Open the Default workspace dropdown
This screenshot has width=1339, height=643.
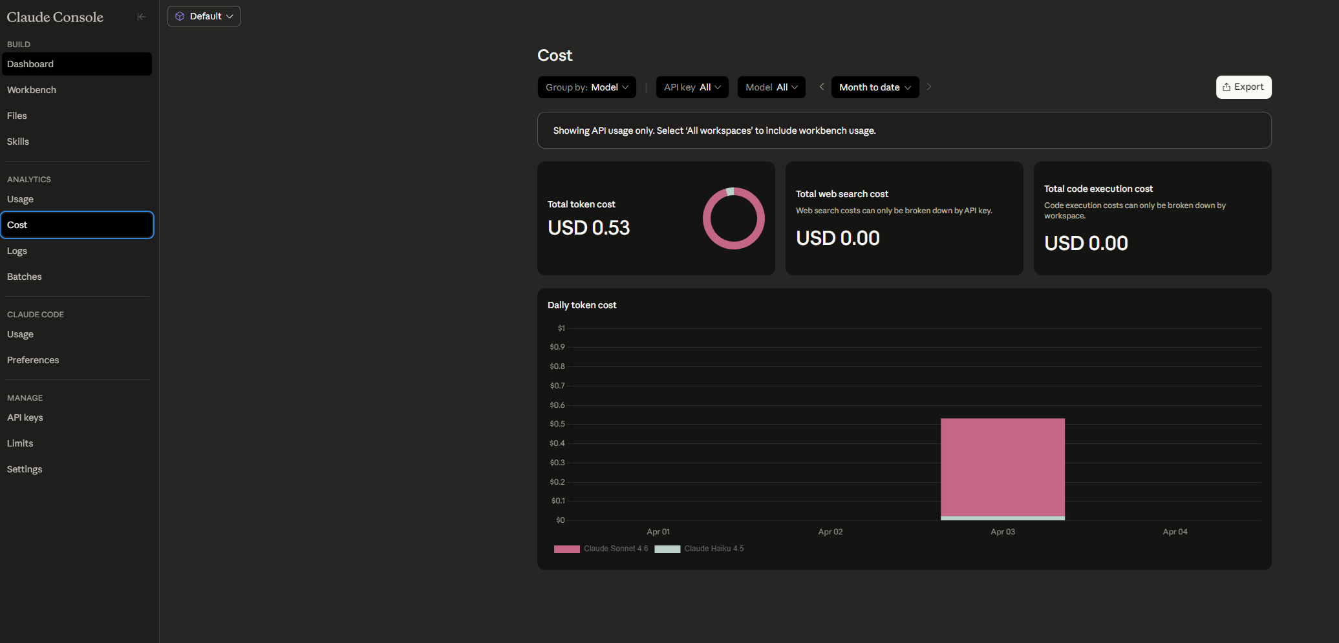(x=204, y=16)
